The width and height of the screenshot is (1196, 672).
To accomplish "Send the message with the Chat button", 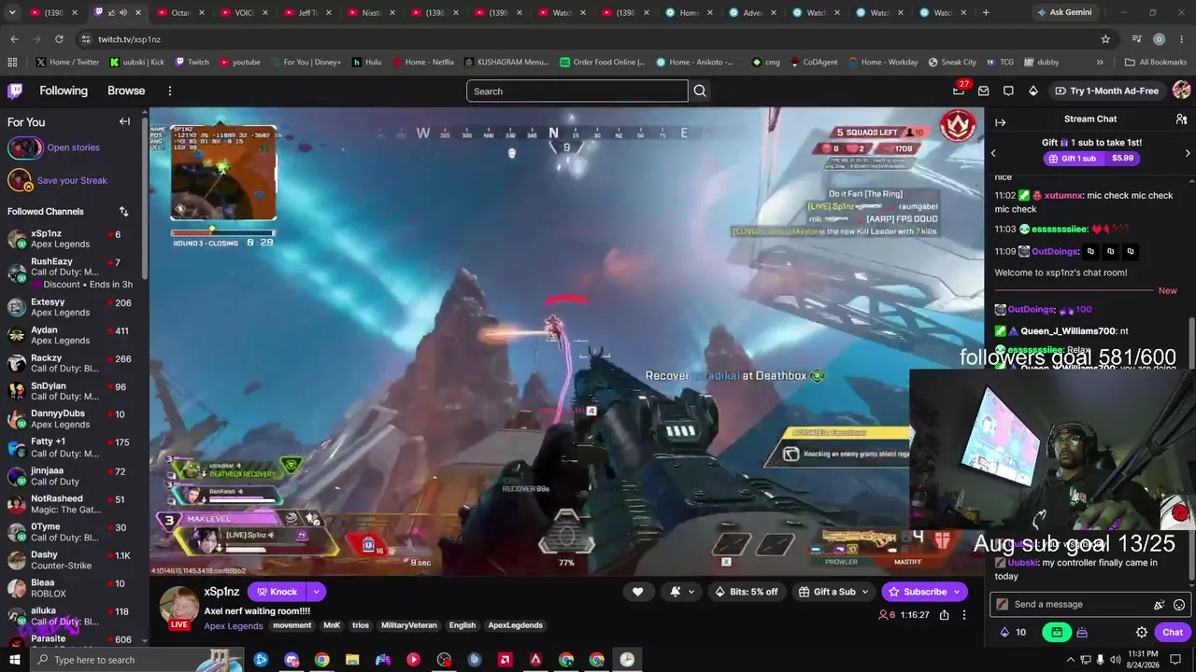I will (x=1173, y=632).
